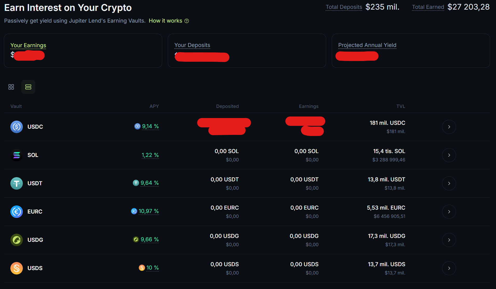Click the USDC vault coin icon
The width and height of the screenshot is (496, 289).
click(17, 127)
